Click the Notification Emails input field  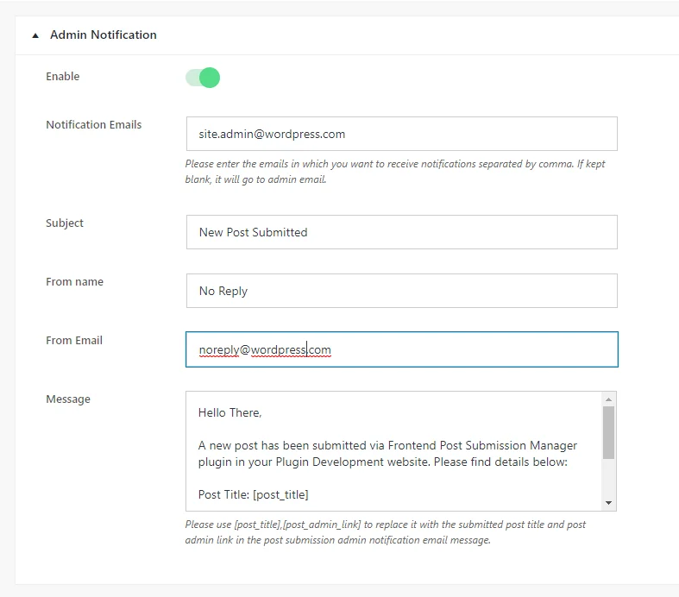tap(401, 134)
